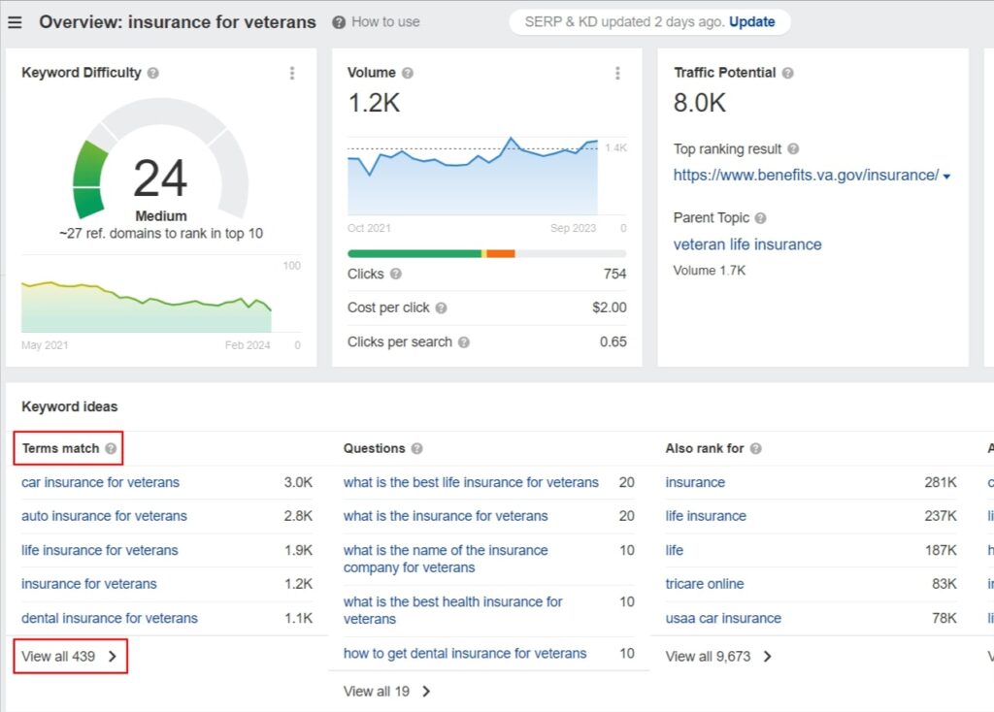Viewport: 994px width, 712px height.
Task: Open keyword auto insurance for veterans
Action: pyautogui.click(x=104, y=516)
